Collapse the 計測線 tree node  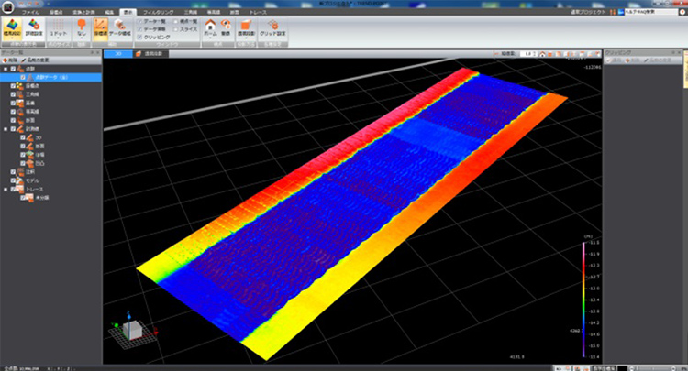[x=6, y=129]
